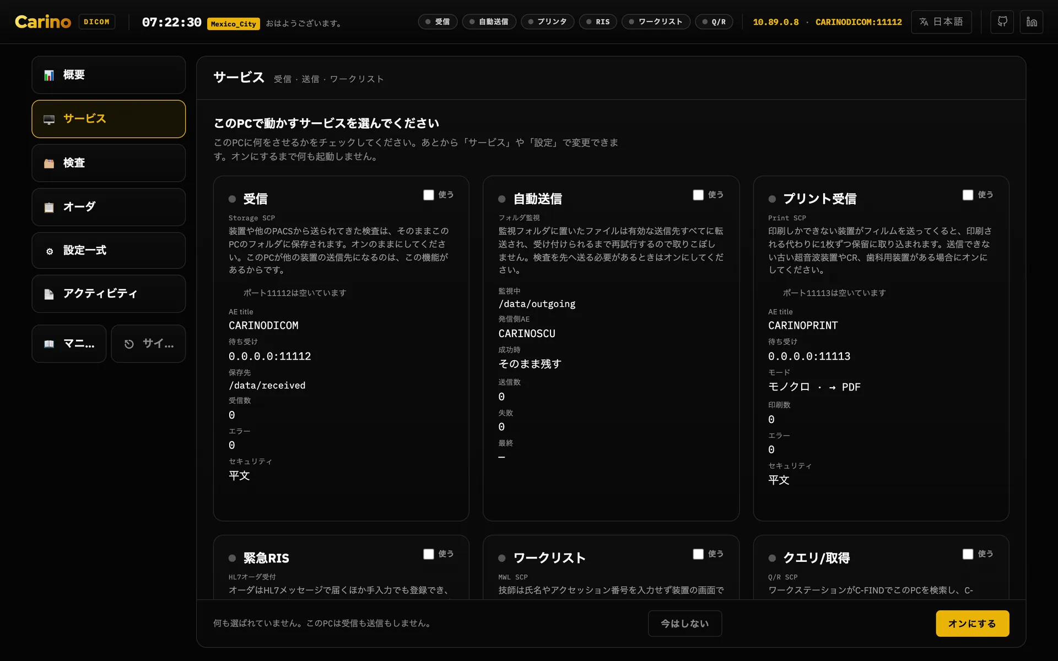The image size is (1058, 661).
Task: Click the CARINODICOM:11112 header text
Action: [x=859, y=22]
